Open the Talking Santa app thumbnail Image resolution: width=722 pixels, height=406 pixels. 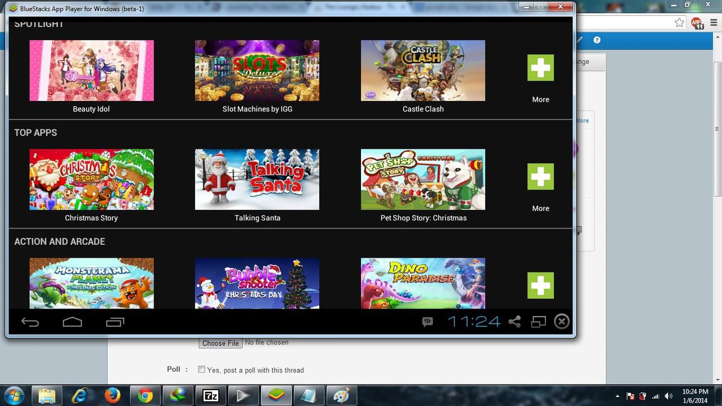(x=257, y=179)
